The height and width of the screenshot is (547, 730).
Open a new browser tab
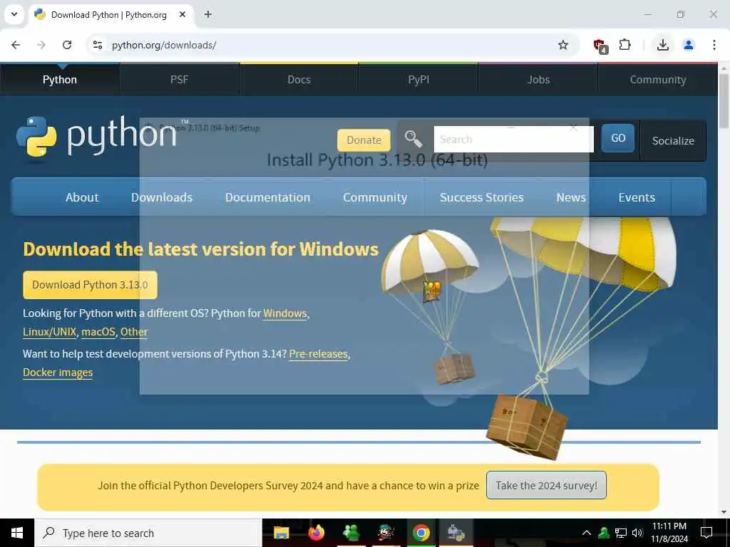(207, 14)
